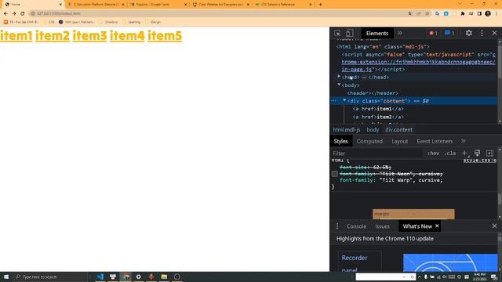Show more DevTools panels with the chevrons
The width and height of the screenshot is (502, 282).
click(399, 33)
